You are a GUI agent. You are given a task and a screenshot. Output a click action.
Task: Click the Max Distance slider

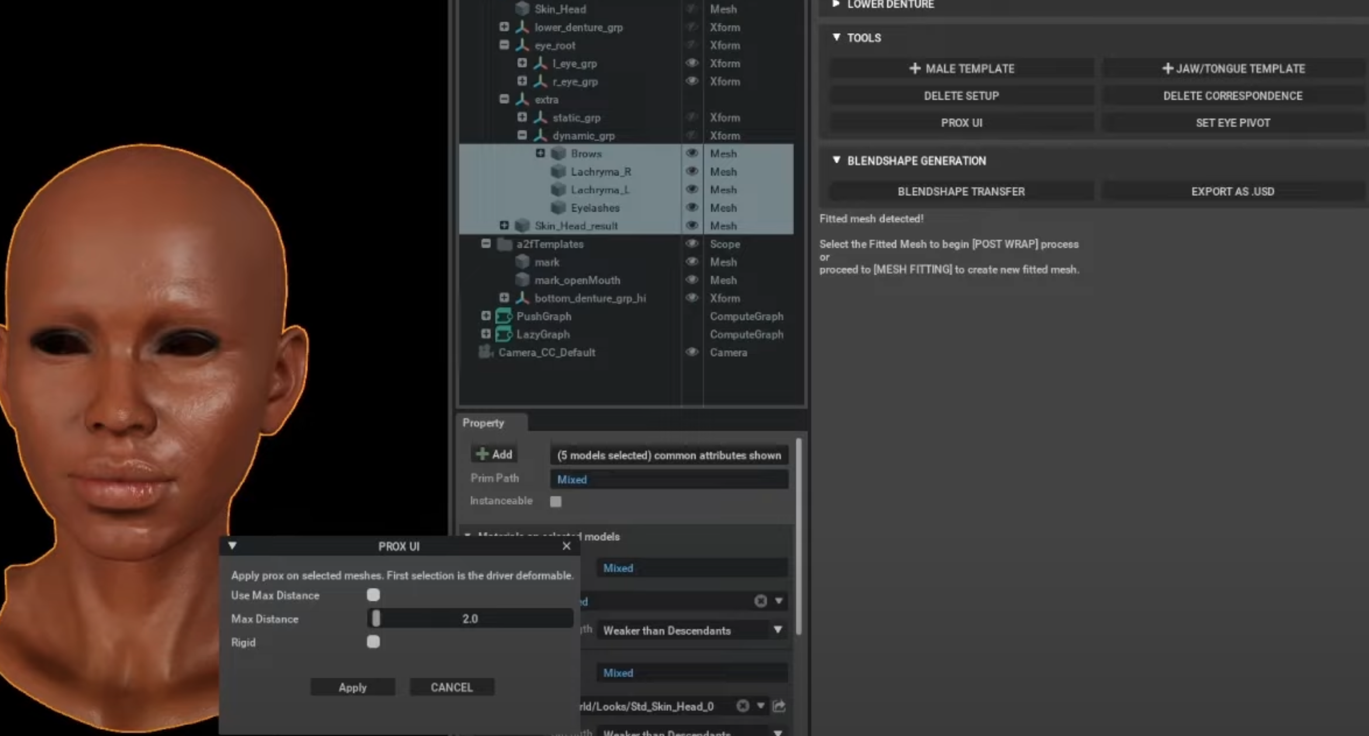click(x=470, y=618)
